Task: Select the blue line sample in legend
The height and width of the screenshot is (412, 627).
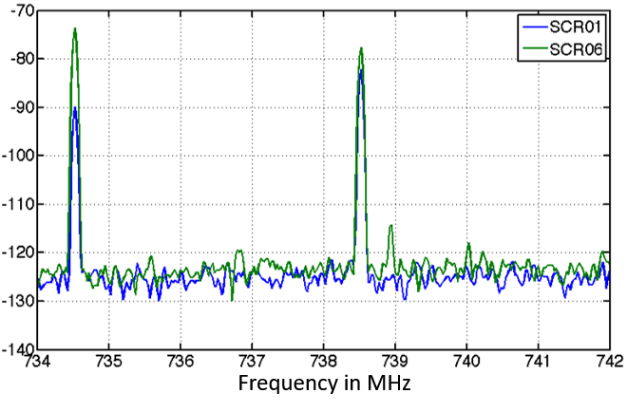Action: click(533, 26)
